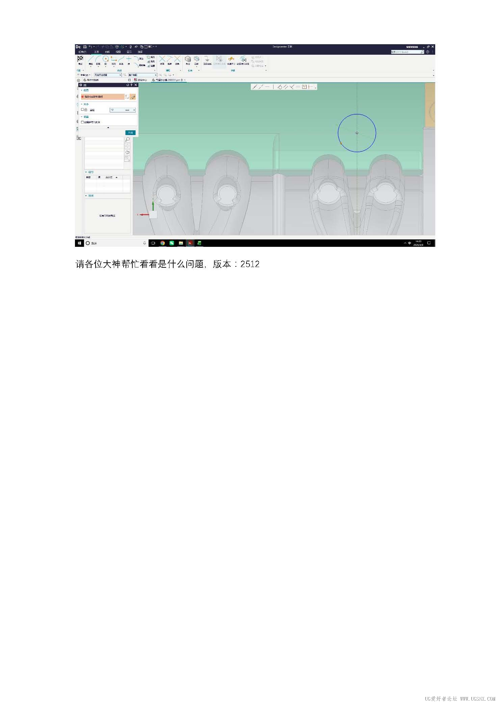Open the Discovery Center tab
This screenshot has width=497, height=703.
[140, 80]
